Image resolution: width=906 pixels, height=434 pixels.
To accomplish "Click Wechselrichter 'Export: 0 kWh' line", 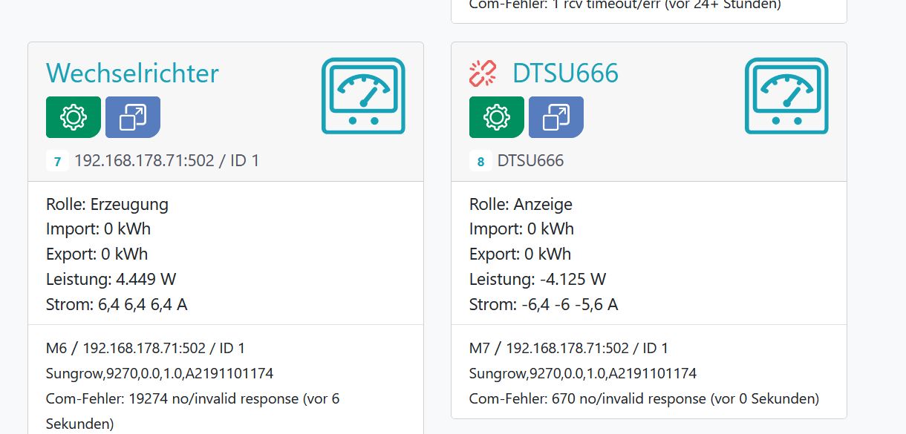I will pos(97,254).
